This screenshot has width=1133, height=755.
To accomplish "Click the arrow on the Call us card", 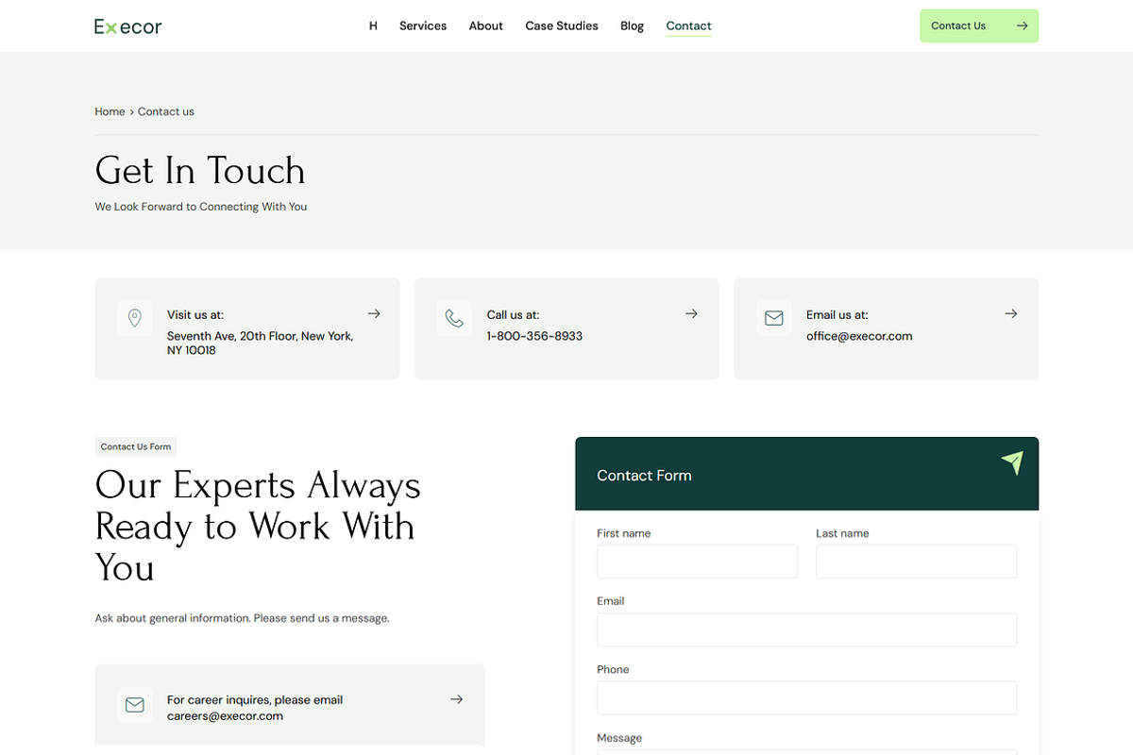I will (x=691, y=313).
